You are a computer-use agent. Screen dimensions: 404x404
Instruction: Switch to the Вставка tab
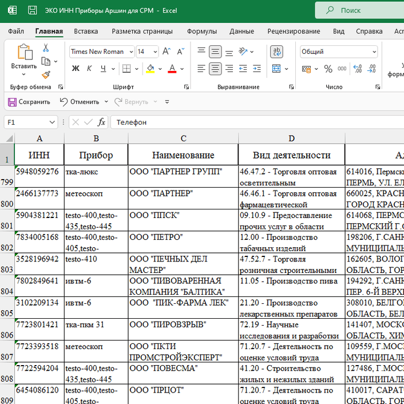pos(86,31)
